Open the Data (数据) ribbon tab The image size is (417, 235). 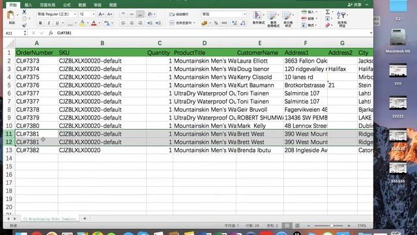tap(82, 5)
